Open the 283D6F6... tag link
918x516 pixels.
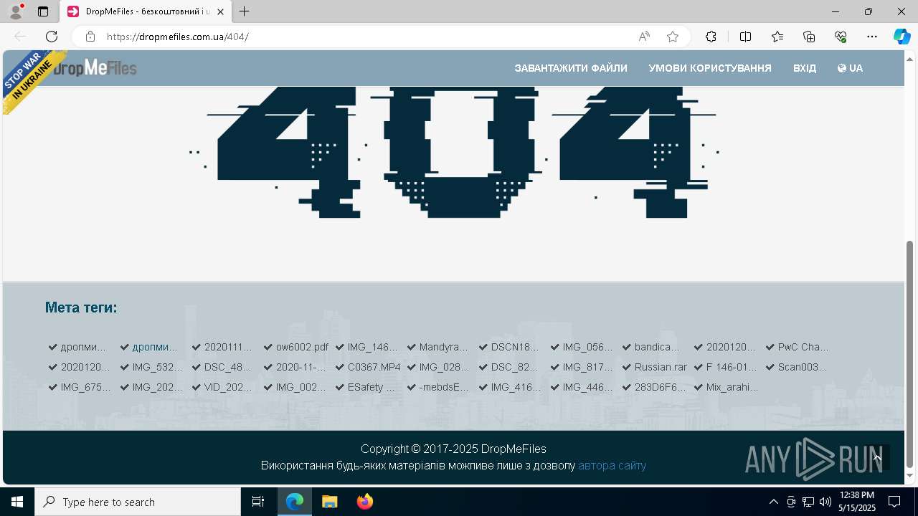[x=660, y=387]
